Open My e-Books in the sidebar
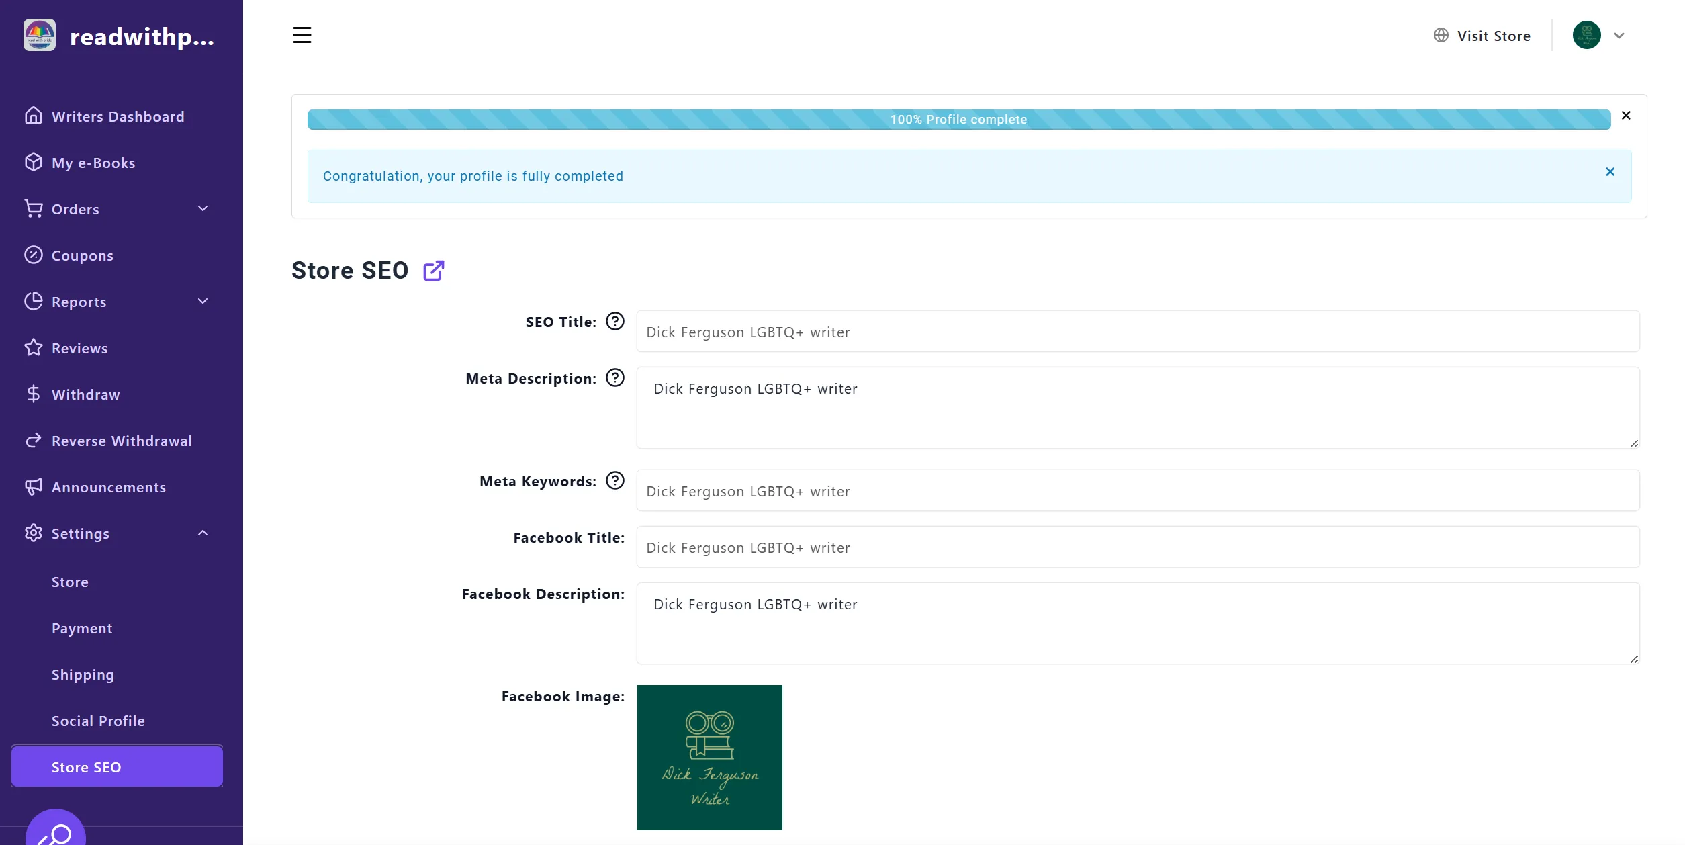Screen dimensions: 1685x845 (x=93, y=163)
